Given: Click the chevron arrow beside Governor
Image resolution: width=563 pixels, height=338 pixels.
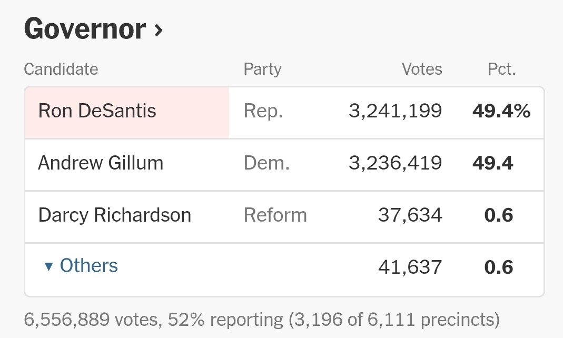Looking at the screenshot, I should [x=158, y=31].
